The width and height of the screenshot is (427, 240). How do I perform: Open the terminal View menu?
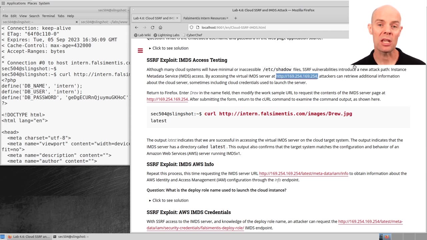pos(23,16)
